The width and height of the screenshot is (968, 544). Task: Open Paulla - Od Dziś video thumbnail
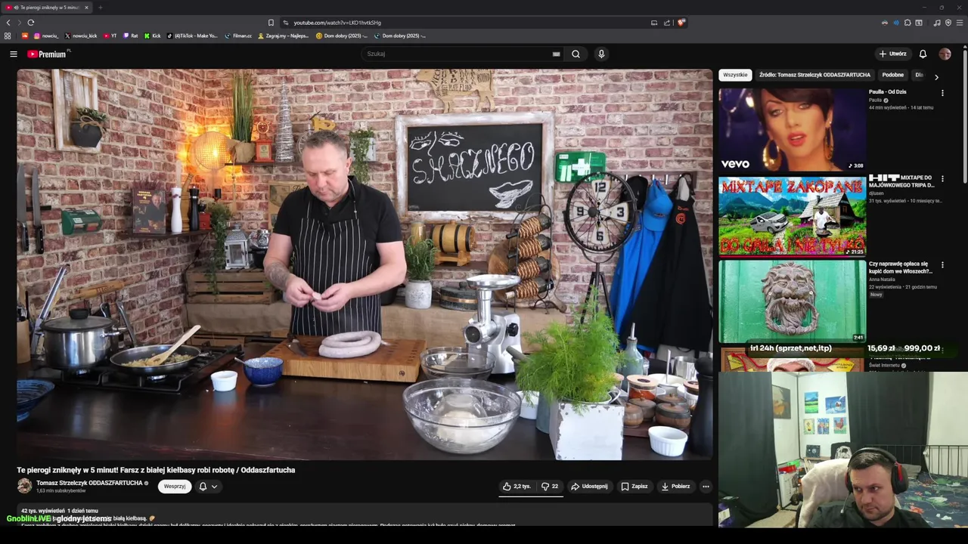point(792,129)
